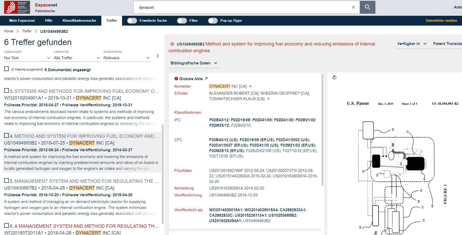462x235 pixels.
Task: Check result 4 US10494993B2 checkbox
Action: point(6,135)
